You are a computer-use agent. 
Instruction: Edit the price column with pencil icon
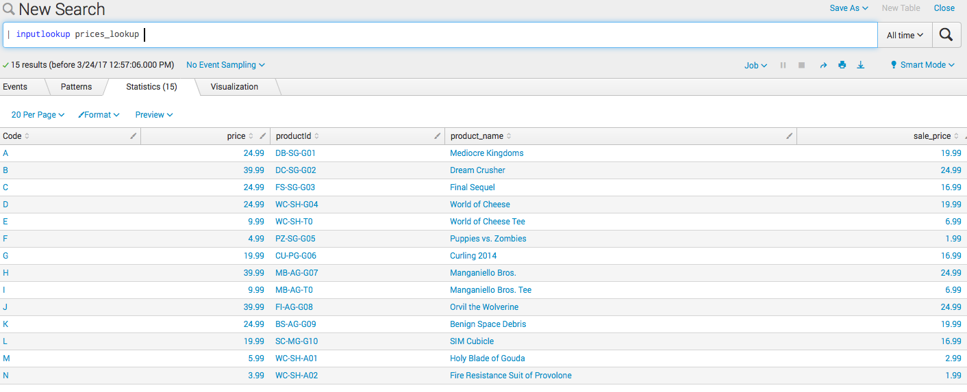pos(262,136)
